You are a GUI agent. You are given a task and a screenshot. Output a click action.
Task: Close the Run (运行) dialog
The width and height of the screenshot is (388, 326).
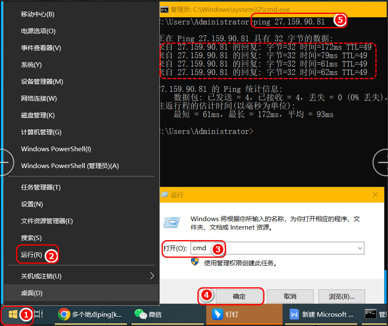pyautogui.click(x=375, y=195)
